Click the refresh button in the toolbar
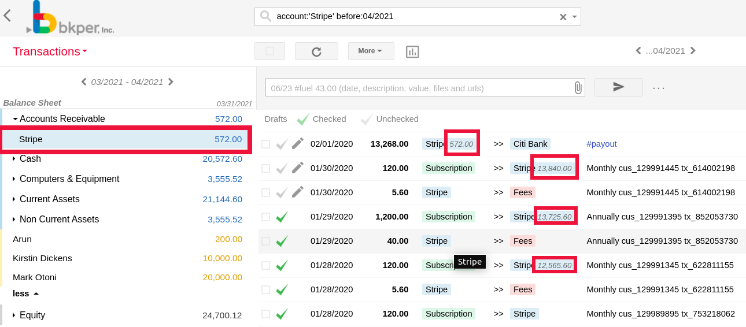The width and height of the screenshot is (746, 327). click(x=316, y=51)
